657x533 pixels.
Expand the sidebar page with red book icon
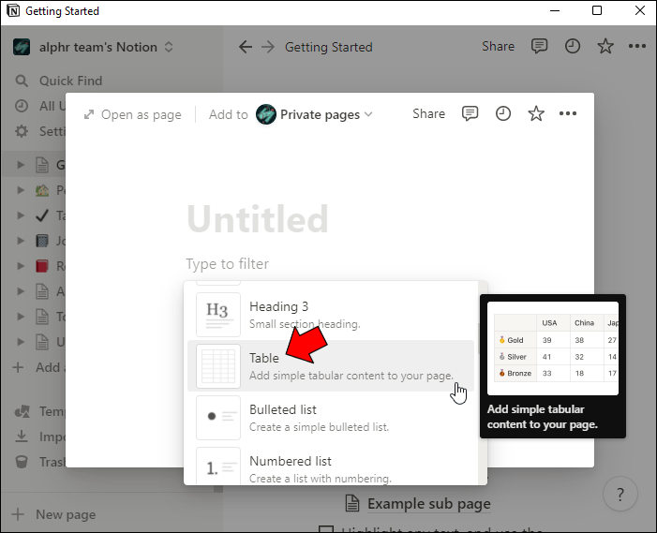point(20,266)
